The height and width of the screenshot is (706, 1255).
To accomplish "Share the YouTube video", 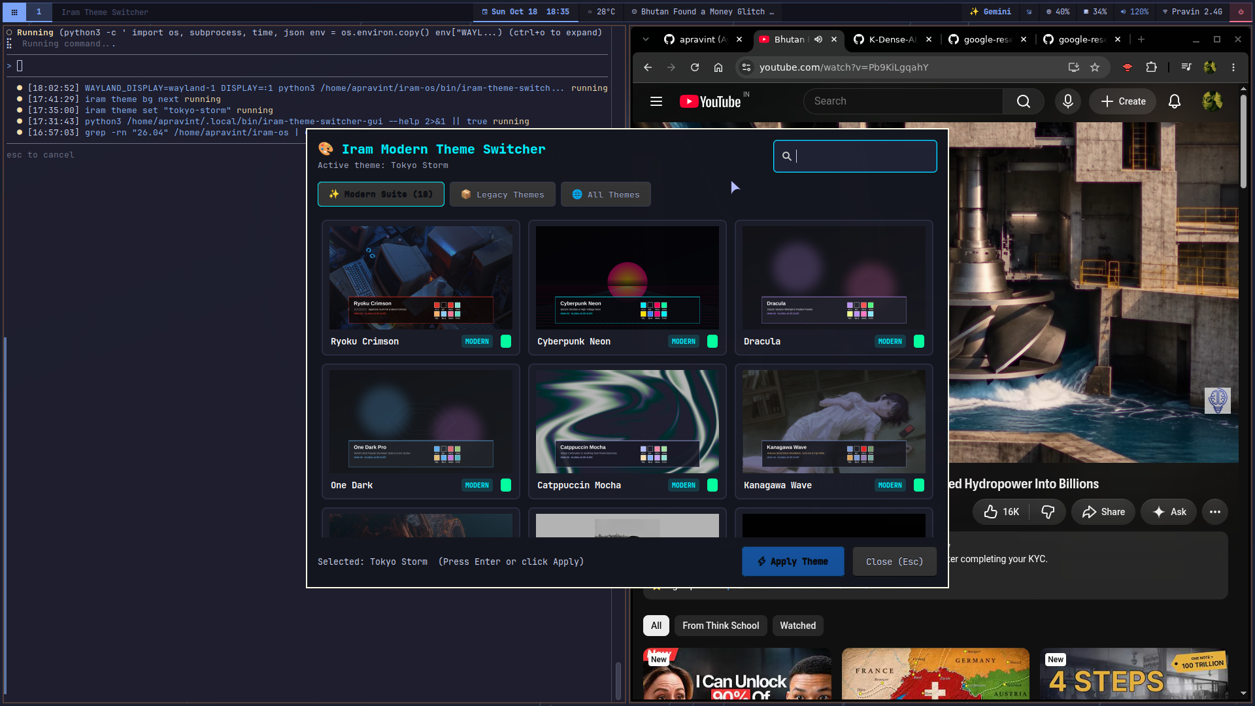I will [x=1103, y=512].
